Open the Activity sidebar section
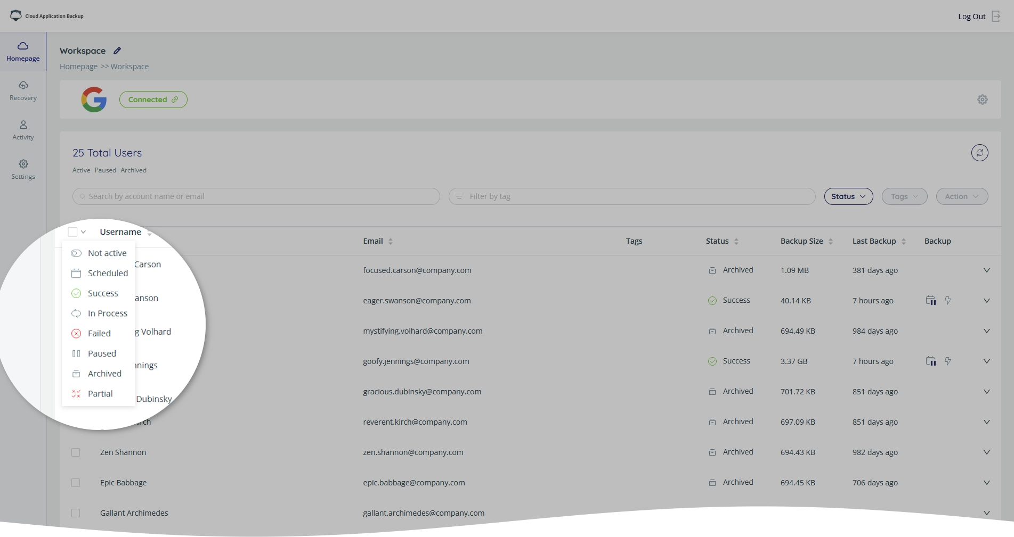Viewport: 1014px width, 537px height. [x=23, y=130]
